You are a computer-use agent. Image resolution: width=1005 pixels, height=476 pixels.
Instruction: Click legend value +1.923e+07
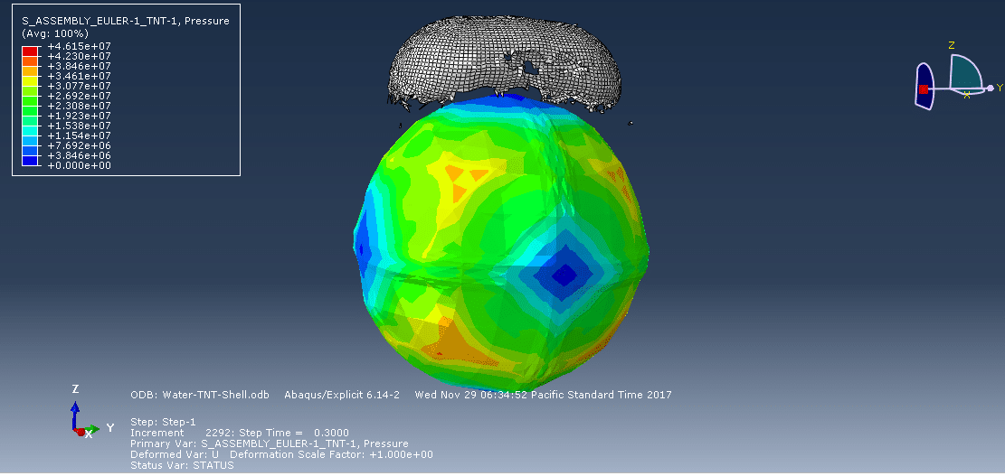81,116
